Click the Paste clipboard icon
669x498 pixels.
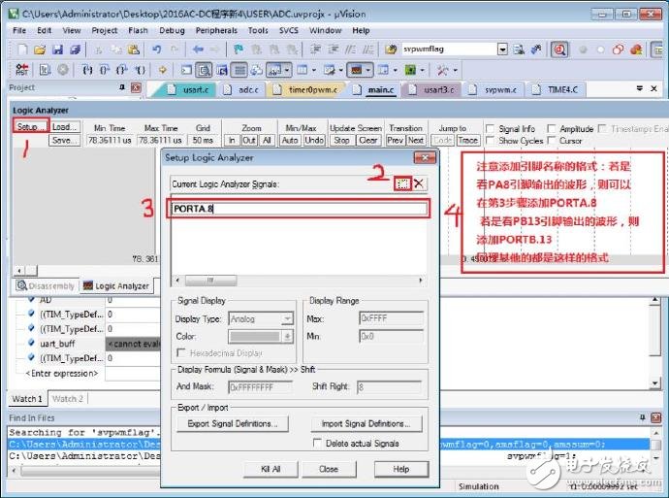(x=134, y=50)
